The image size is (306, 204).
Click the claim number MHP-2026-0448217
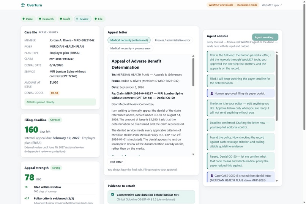click(62, 59)
